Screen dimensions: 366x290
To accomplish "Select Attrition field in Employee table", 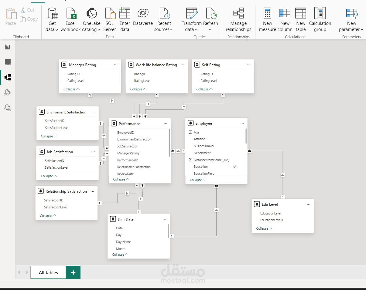I will 200,139.
